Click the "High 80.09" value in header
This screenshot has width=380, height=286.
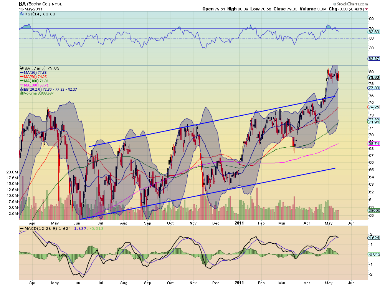[x=238, y=9]
